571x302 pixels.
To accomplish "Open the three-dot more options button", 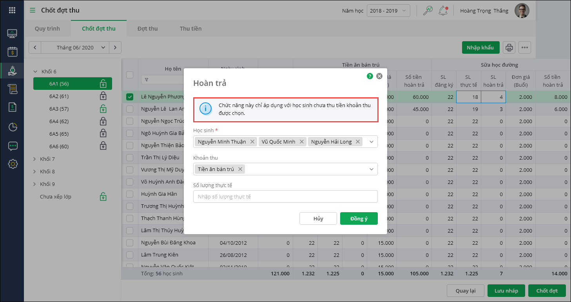I will (x=525, y=48).
